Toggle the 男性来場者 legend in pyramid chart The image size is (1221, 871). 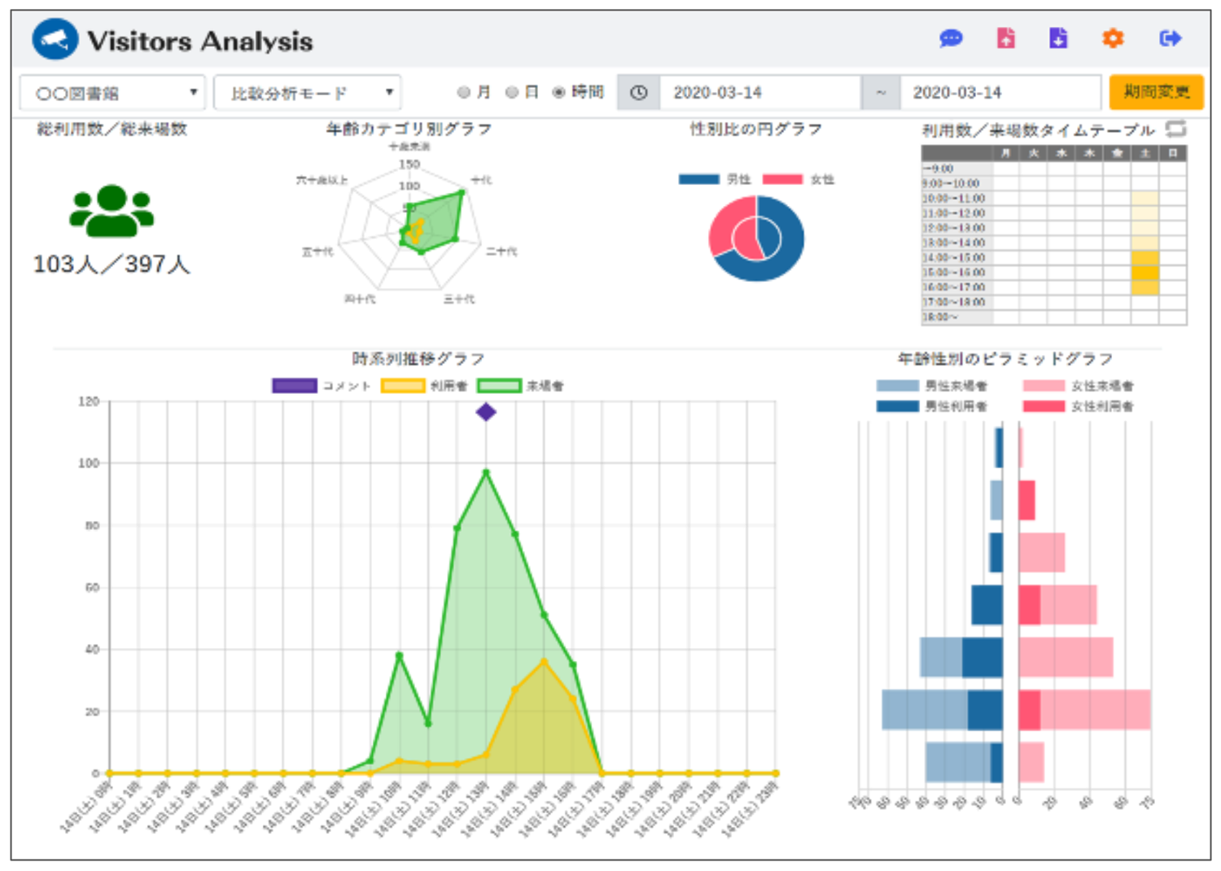pyautogui.click(x=932, y=386)
